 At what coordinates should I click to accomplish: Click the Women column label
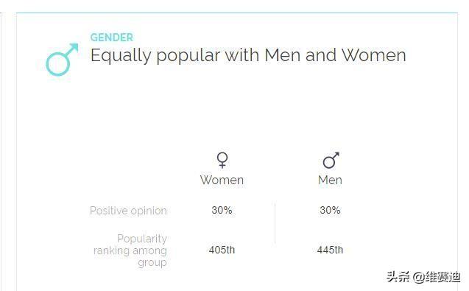coord(222,180)
